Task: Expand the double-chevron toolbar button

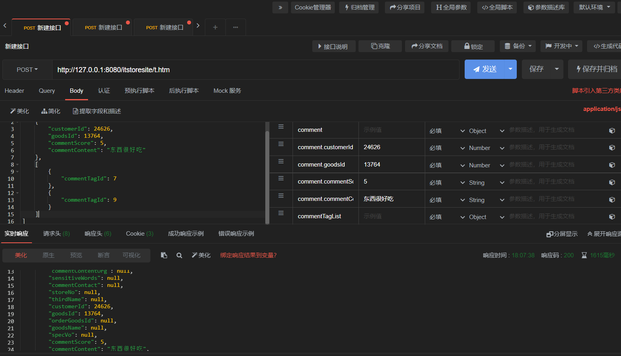Action: pos(280,7)
